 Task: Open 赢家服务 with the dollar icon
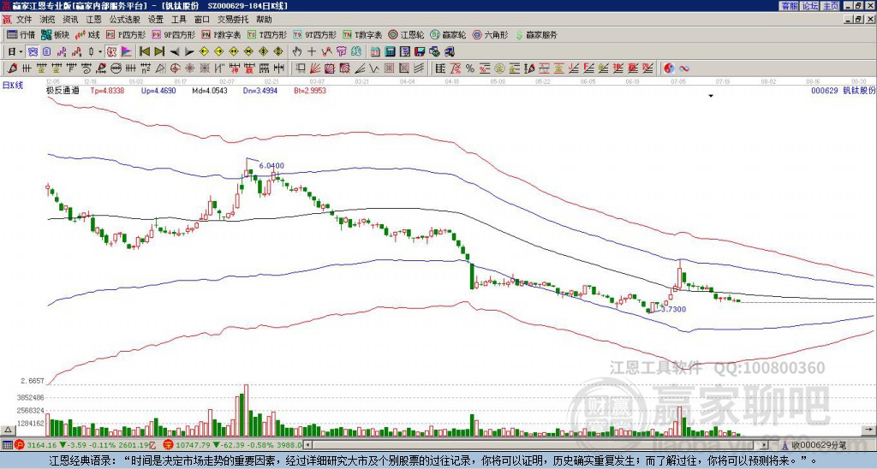536,34
